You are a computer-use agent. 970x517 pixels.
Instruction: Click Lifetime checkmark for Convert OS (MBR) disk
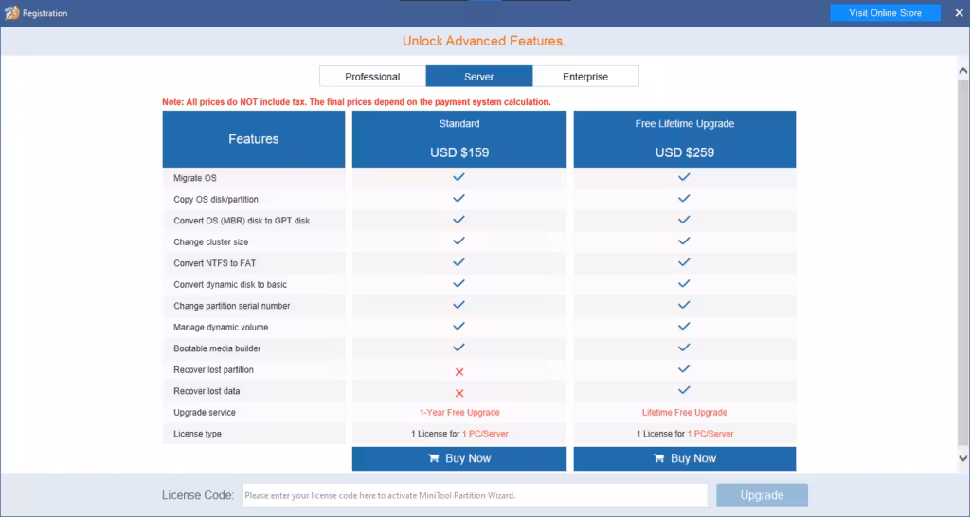[x=684, y=221]
